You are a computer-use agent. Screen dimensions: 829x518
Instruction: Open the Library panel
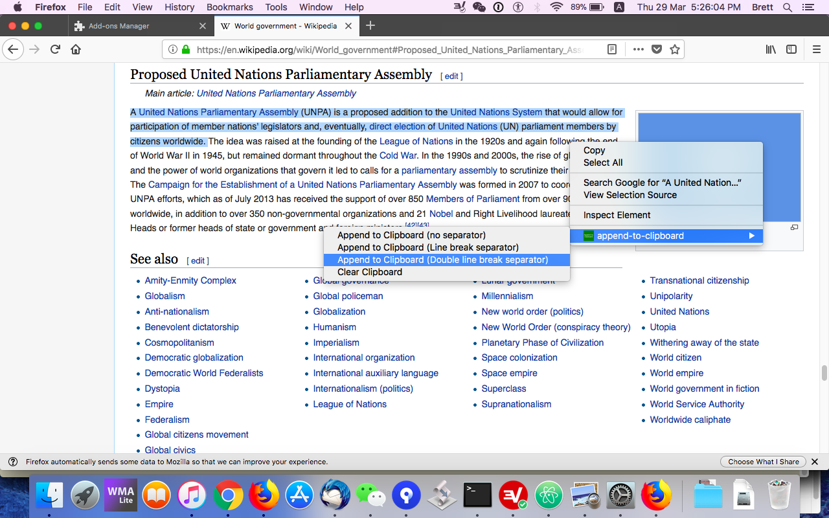(771, 49)
